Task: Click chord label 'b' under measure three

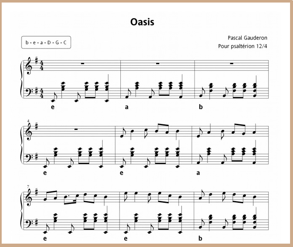Action: [201, 107]
